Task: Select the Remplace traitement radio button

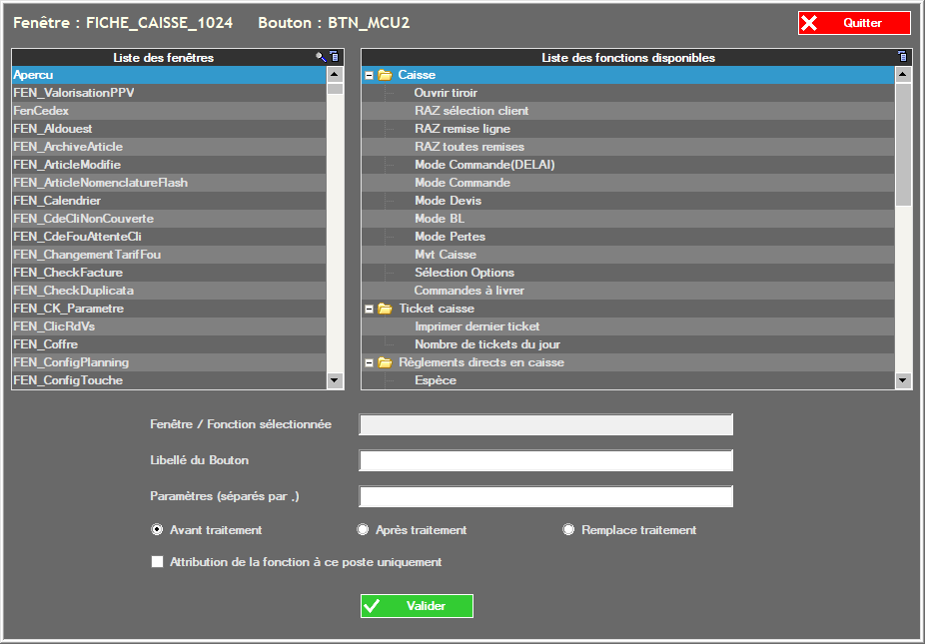Action: [569, 530]
